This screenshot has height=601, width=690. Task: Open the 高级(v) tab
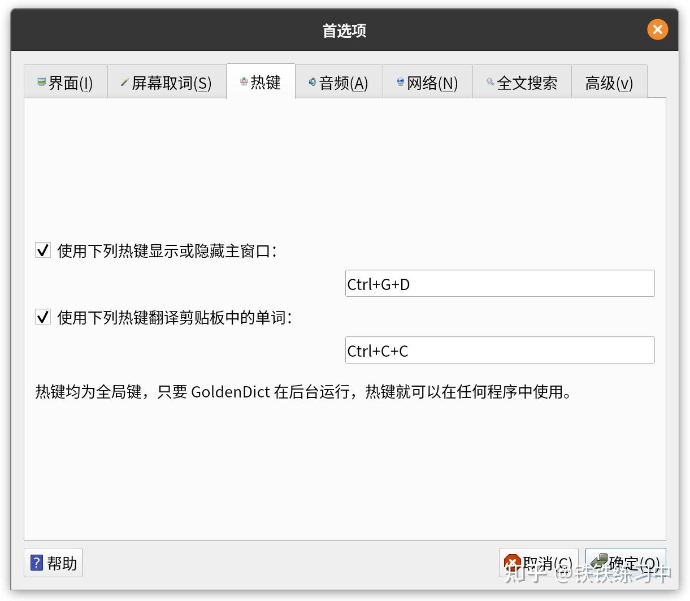pyautogui.click(x=609, y=83)
